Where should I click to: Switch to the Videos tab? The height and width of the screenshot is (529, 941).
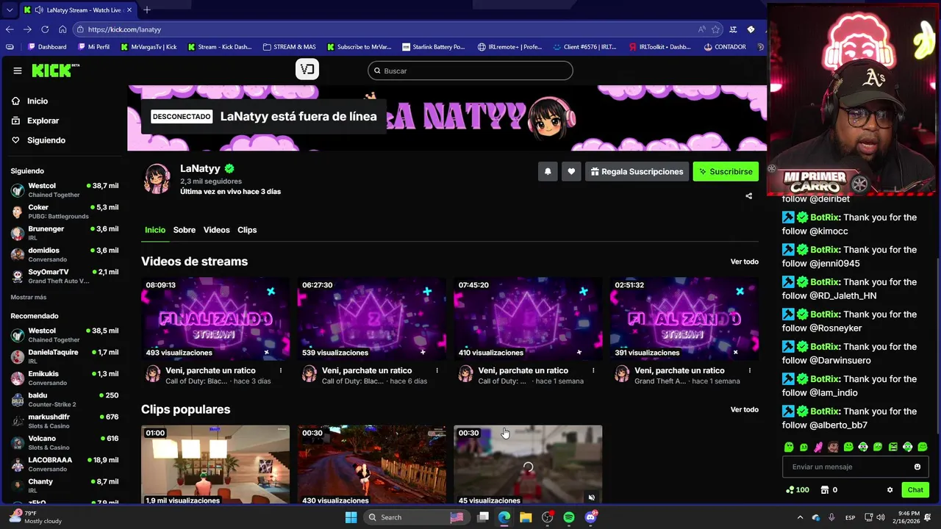point(217,230)
